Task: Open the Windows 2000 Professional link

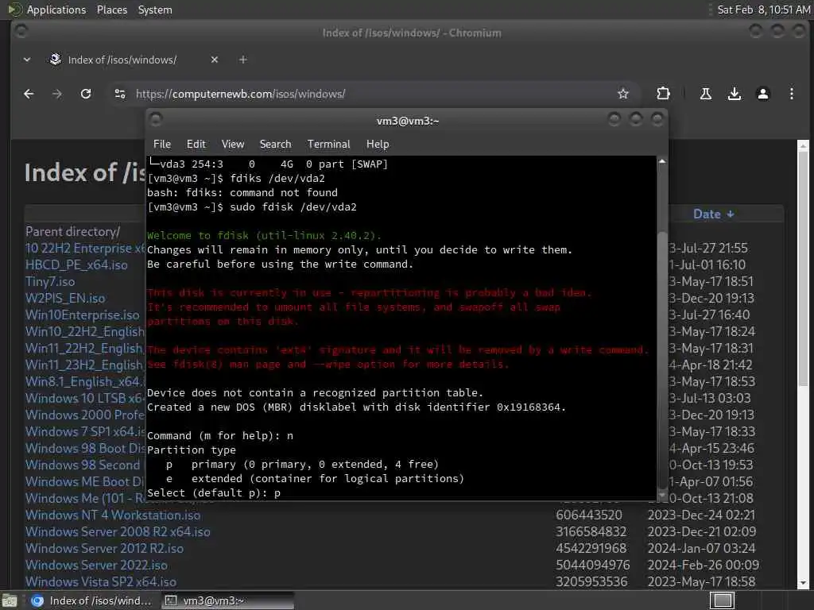Action: pyautogui.click(x=85, y=415)
